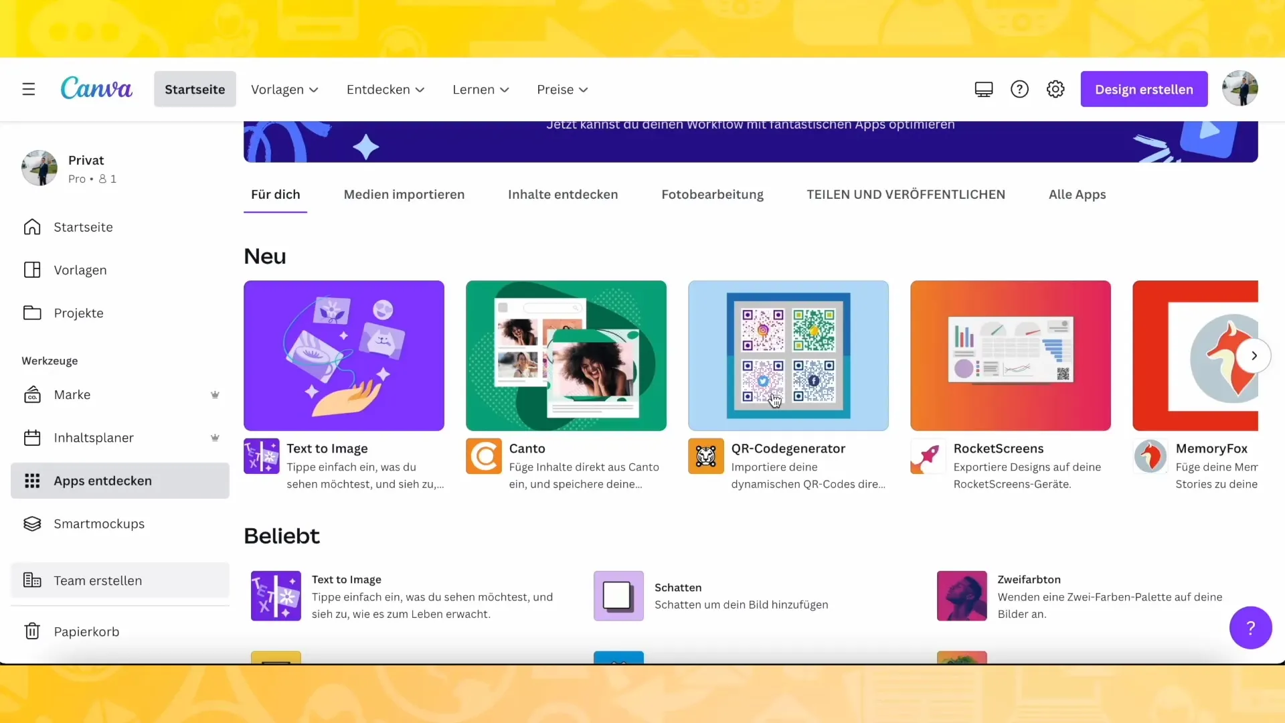Click the crown icon beside Marke
Viewport: 1285px width, 723px height.
[215, 394]
